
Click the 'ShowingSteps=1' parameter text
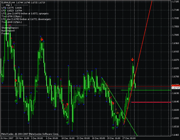click(10, 28)
